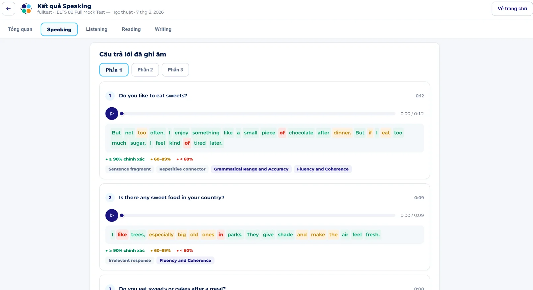
Task: Click the back arrow button
Action: [x=8, y=9]
